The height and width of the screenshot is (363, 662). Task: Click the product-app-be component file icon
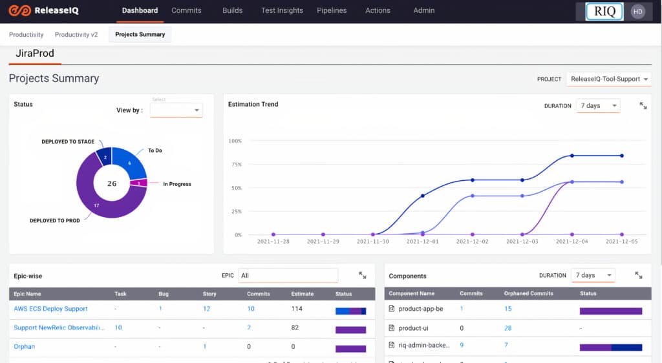(x=391, y=309)
